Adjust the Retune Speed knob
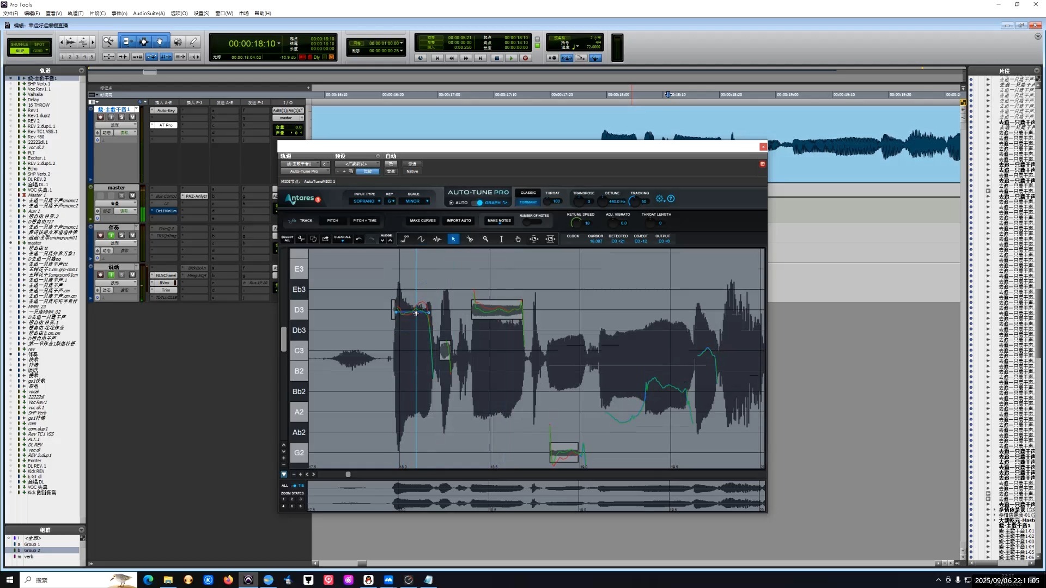The width and height of the screenshot is (1046, 588). 576,223
